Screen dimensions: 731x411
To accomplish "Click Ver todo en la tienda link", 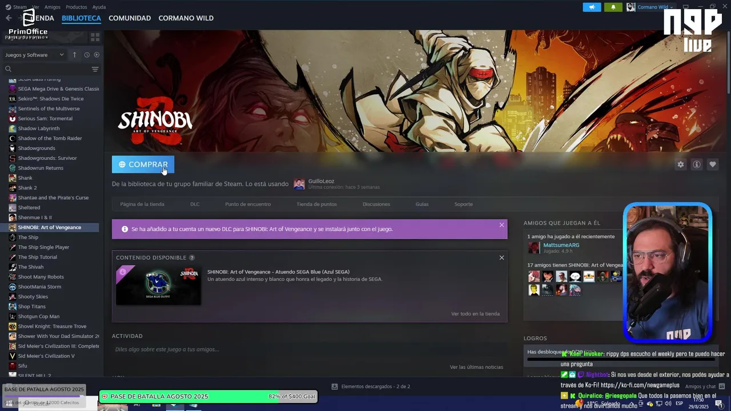I will coord(475,313).
